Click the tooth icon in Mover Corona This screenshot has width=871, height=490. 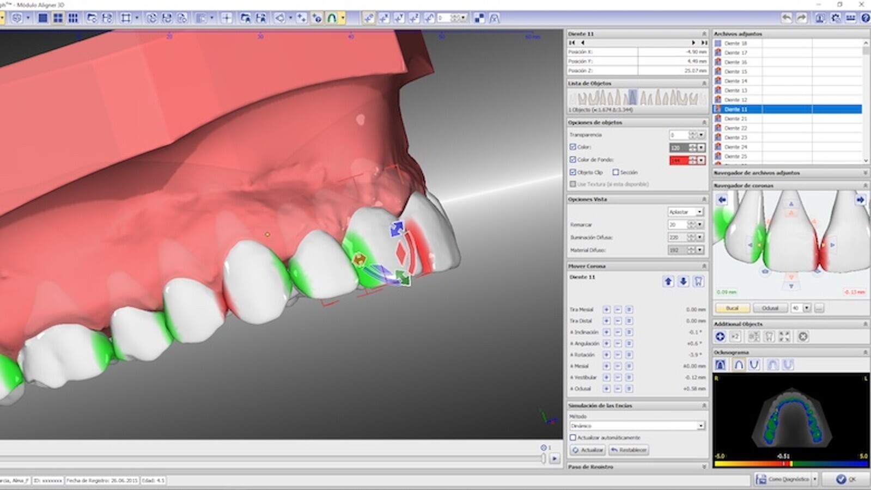pyautogui.click(x=698, y=281)
